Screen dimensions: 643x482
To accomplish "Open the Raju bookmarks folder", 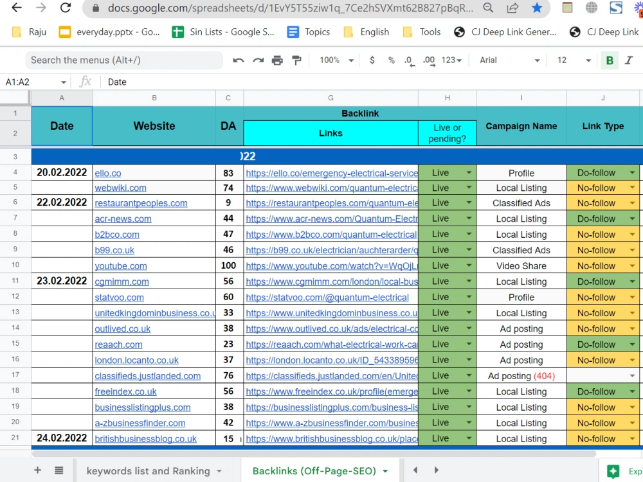I will point(29,32).
